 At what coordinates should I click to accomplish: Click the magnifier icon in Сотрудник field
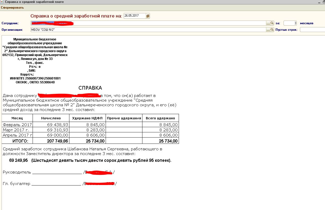pos(272,23)
